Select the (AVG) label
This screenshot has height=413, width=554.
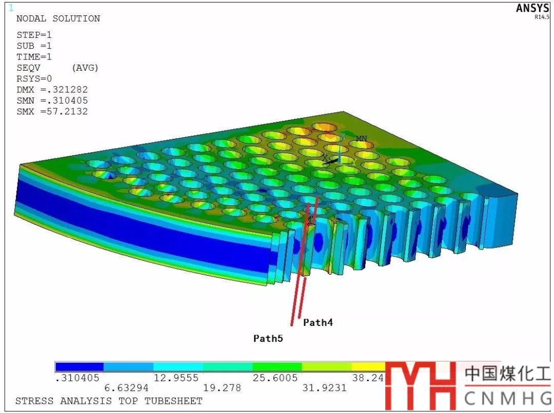85,68
